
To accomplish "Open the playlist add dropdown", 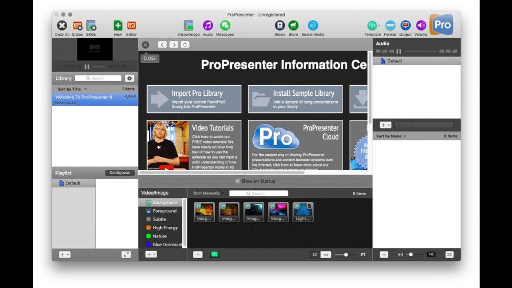I will [64, 254].
